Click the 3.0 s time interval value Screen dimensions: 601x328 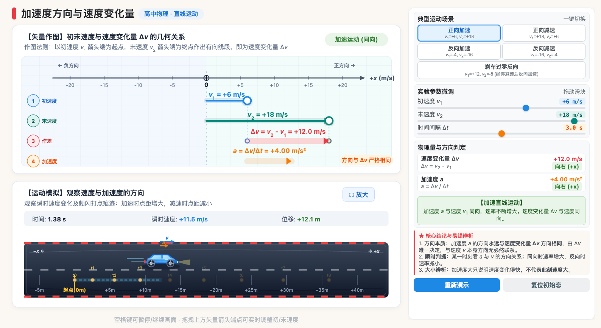coord(574,128)
